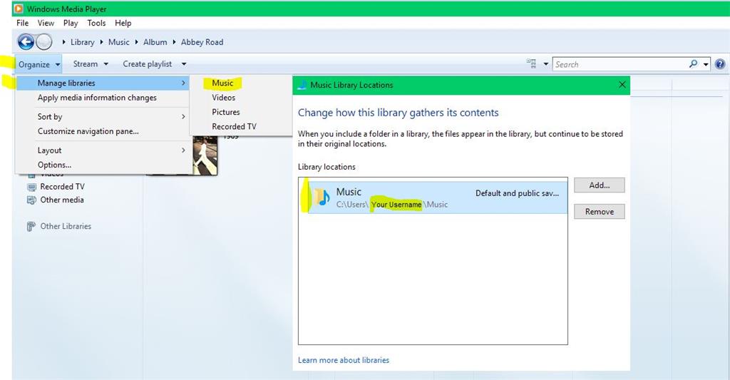Select the Music location row in list

point(438,197)
